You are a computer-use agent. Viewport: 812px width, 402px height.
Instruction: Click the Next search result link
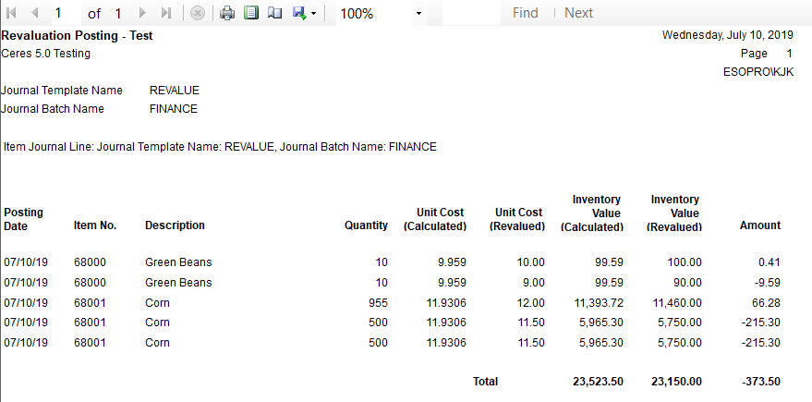click(x=578, y=13)
